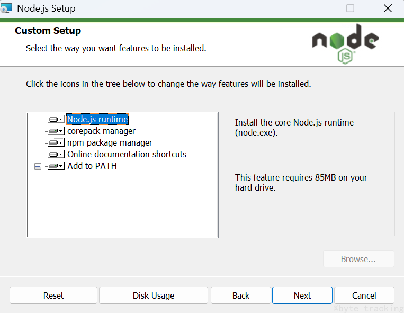Click the Custom Setup heading text
Image resolution: width=404 pixels, height=313 pixels.
[48, 31]
